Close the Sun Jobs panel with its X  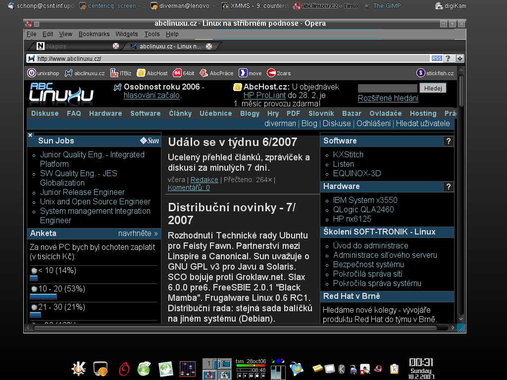point(30,135)
